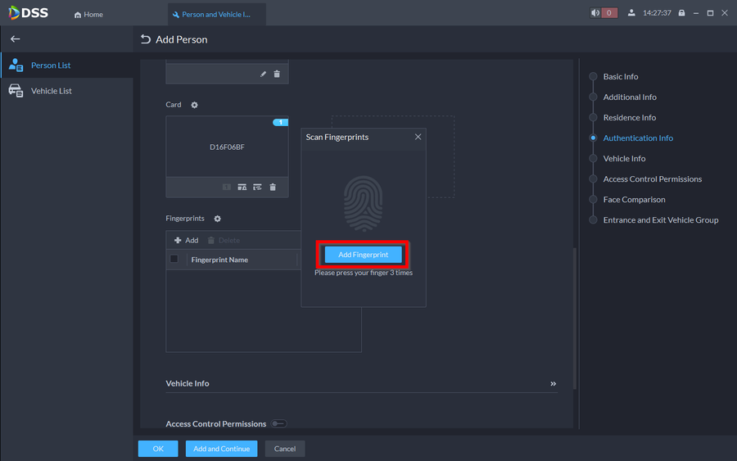Select the Authentication Info step
This screenshot has height=461, width=737.
coord(638,138)
